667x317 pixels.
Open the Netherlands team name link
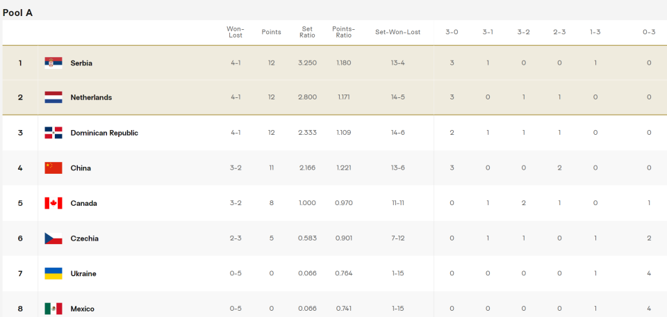[91, 97]
